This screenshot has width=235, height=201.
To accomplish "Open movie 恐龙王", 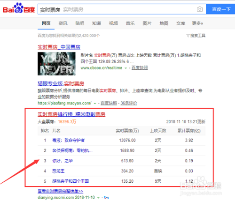I will coord(58,171).
